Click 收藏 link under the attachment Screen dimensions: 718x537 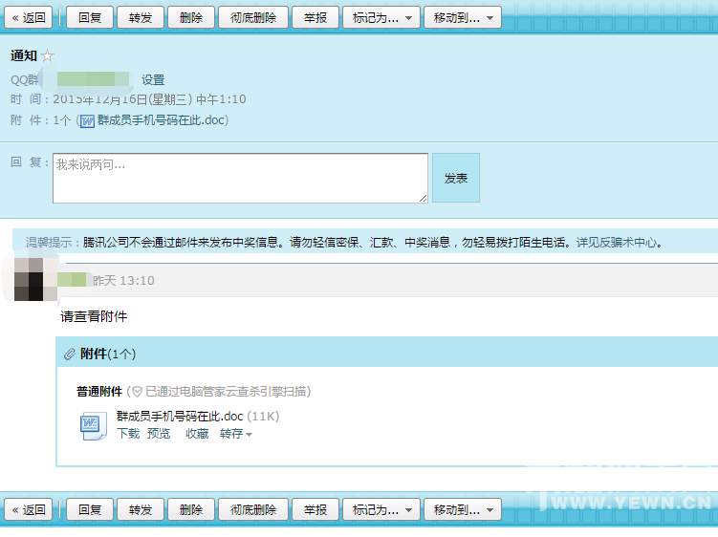tap(197, 433)
